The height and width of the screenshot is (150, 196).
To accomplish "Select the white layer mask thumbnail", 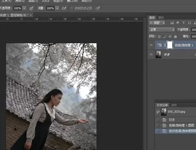I will tap(170, 45).
